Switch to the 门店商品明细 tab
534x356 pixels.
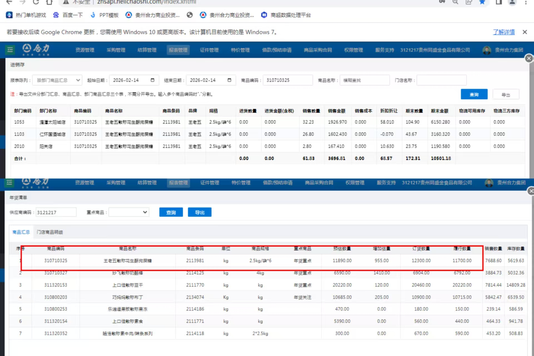point(50,232)
